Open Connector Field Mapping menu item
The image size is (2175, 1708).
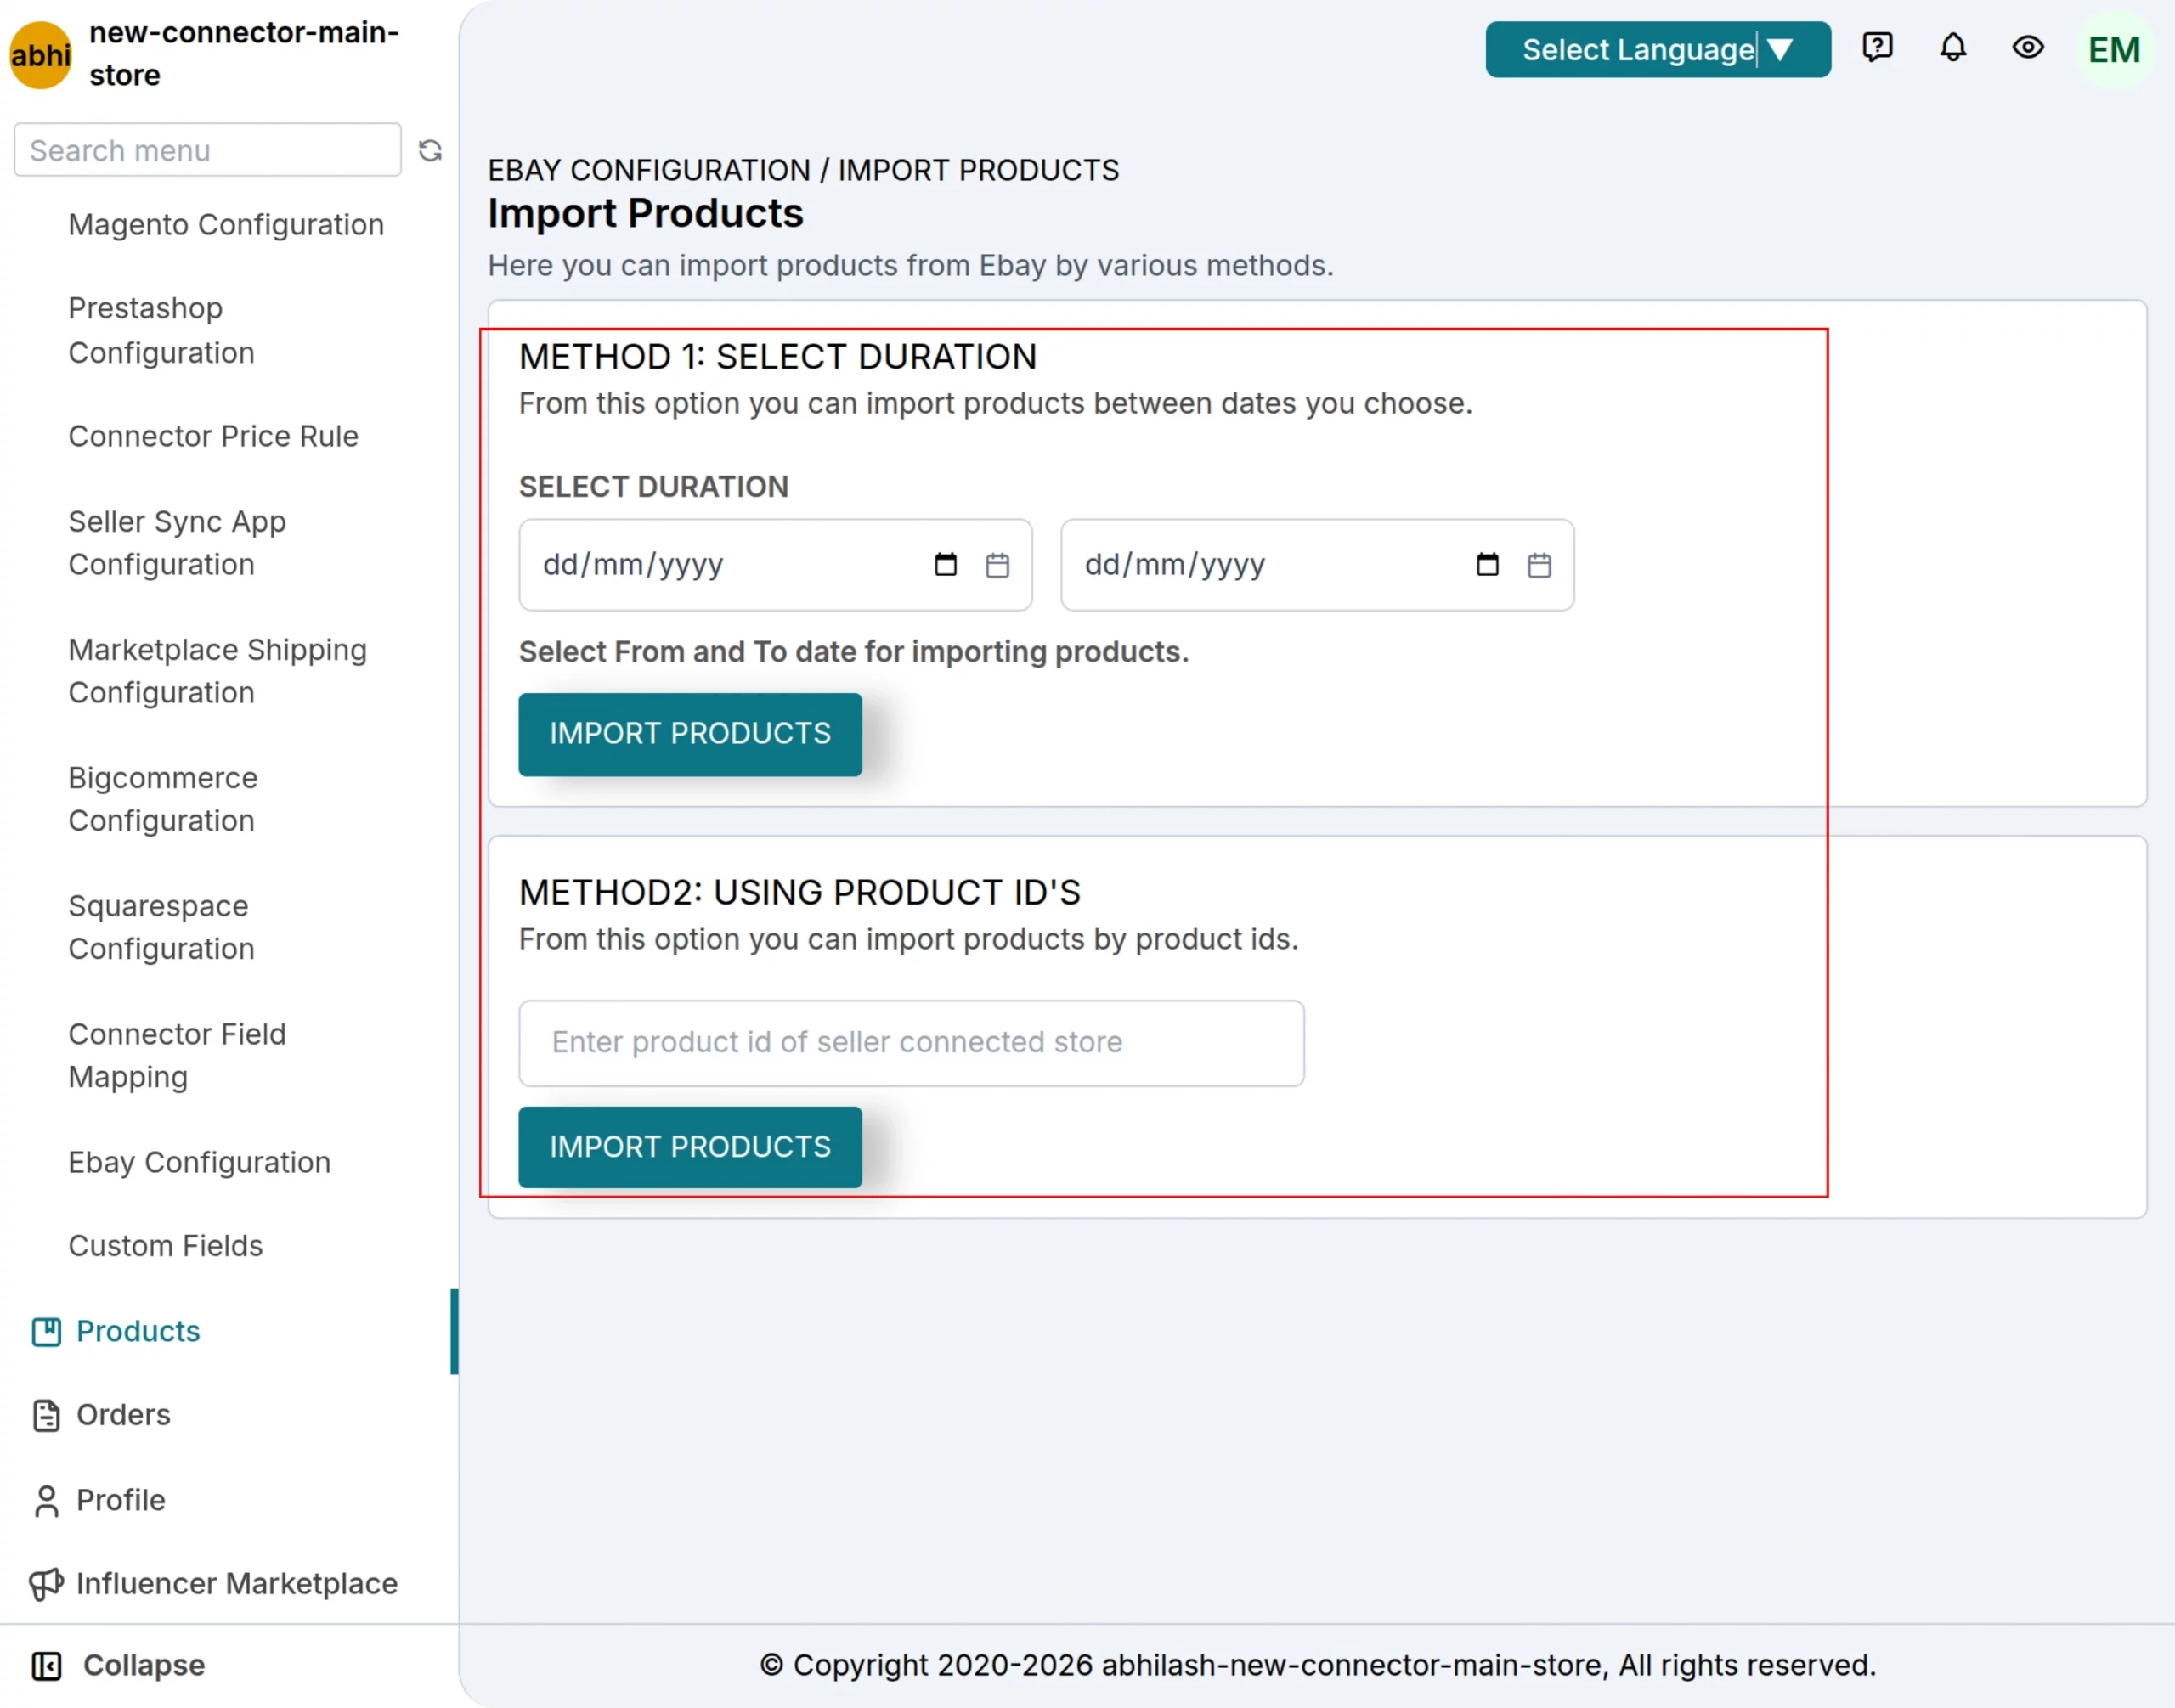pos(177,1055)
